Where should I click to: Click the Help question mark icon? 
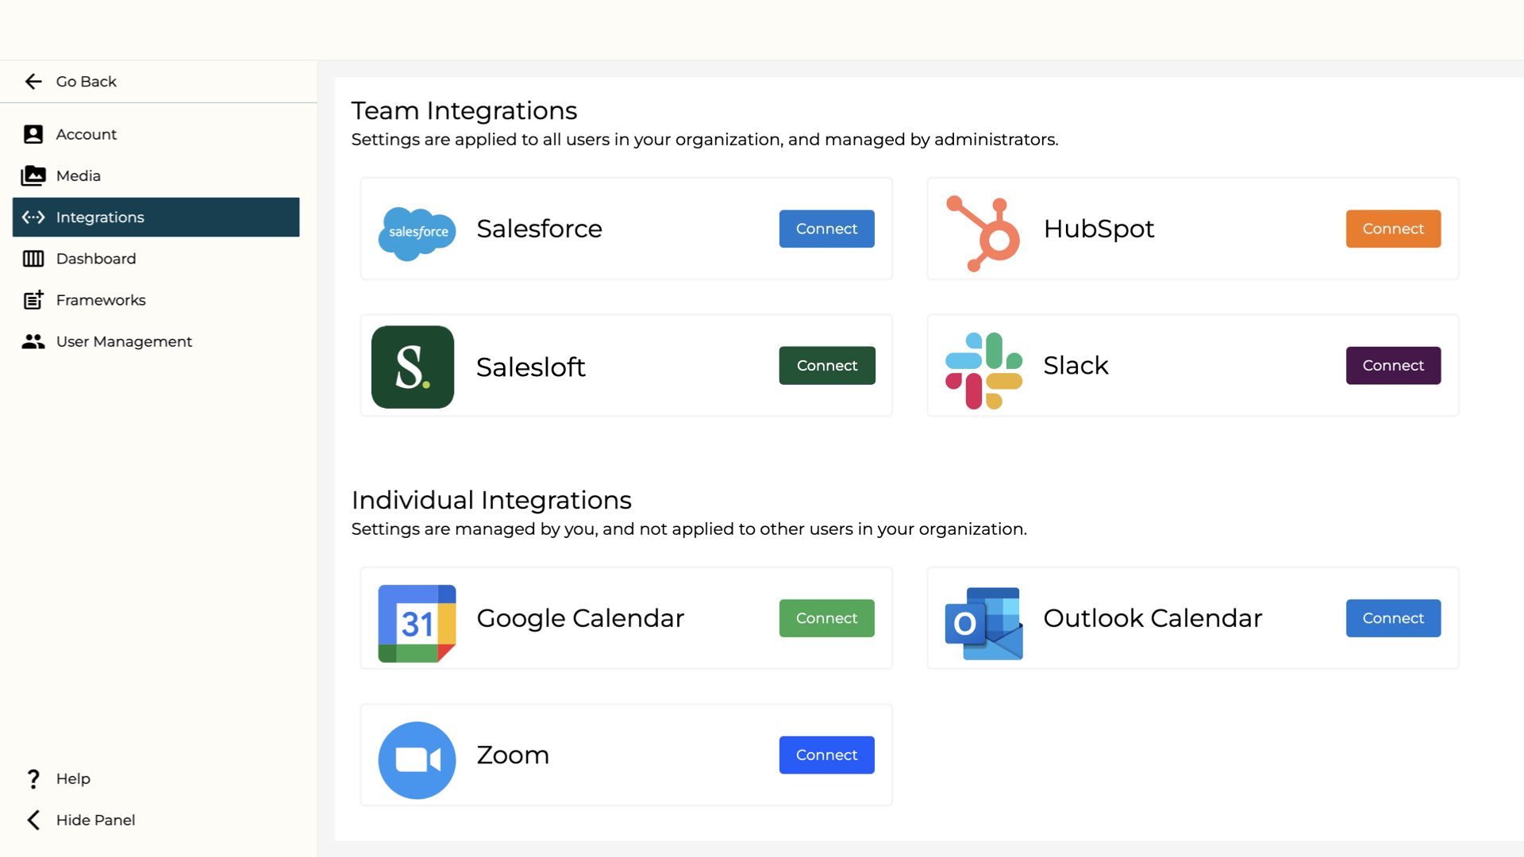pos(33,778)
